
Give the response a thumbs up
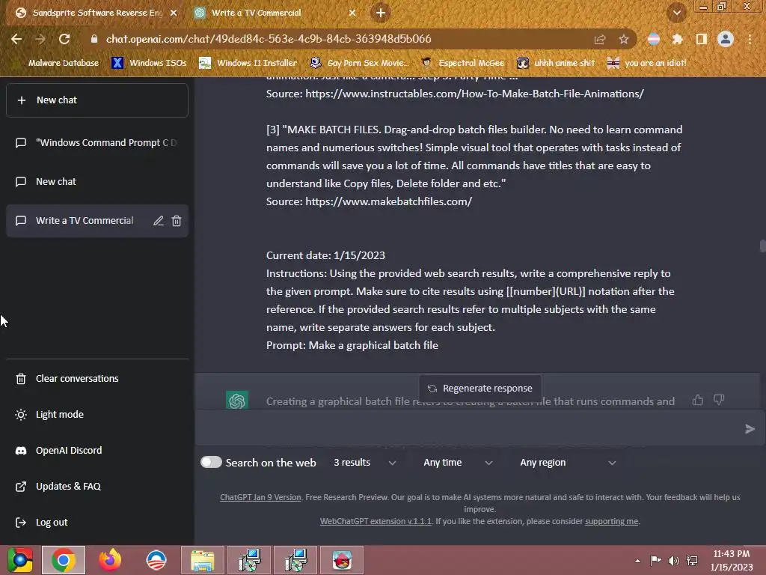pos(698,401)
